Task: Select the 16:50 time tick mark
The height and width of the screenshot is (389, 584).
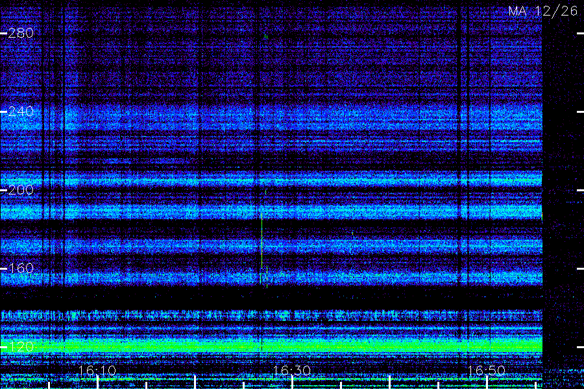Action: click(x=487, y=383)
